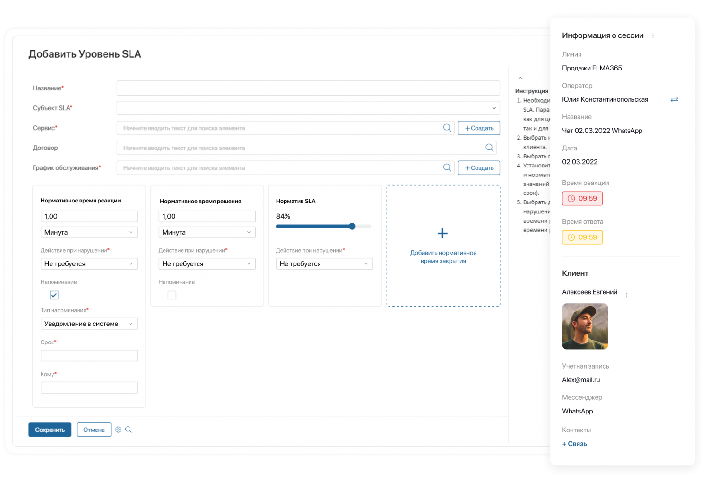Open the settings gear next to Отмена
The image size is (709, 483).
point(118,430)
